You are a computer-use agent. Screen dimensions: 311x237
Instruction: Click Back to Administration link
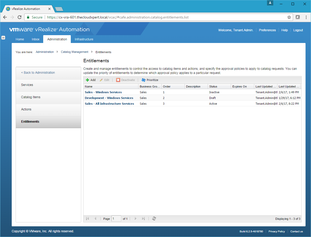(38, 73)
